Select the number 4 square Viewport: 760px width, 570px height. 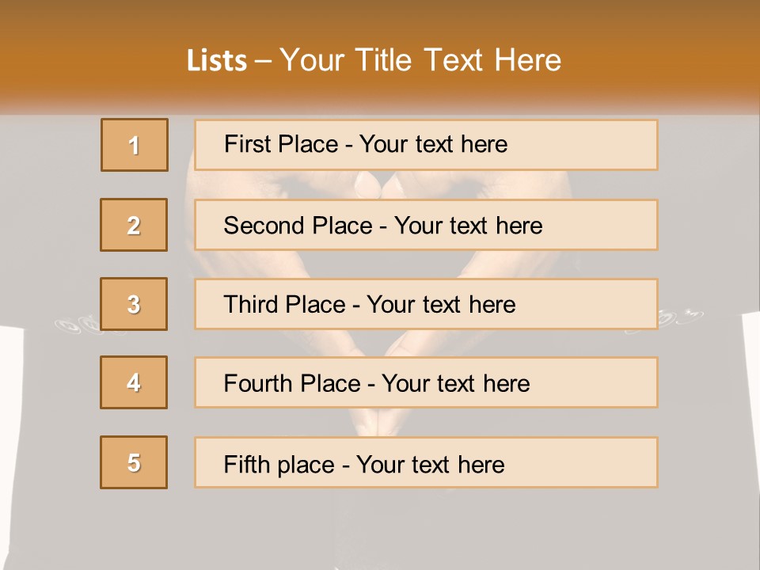tap(134, 382)
